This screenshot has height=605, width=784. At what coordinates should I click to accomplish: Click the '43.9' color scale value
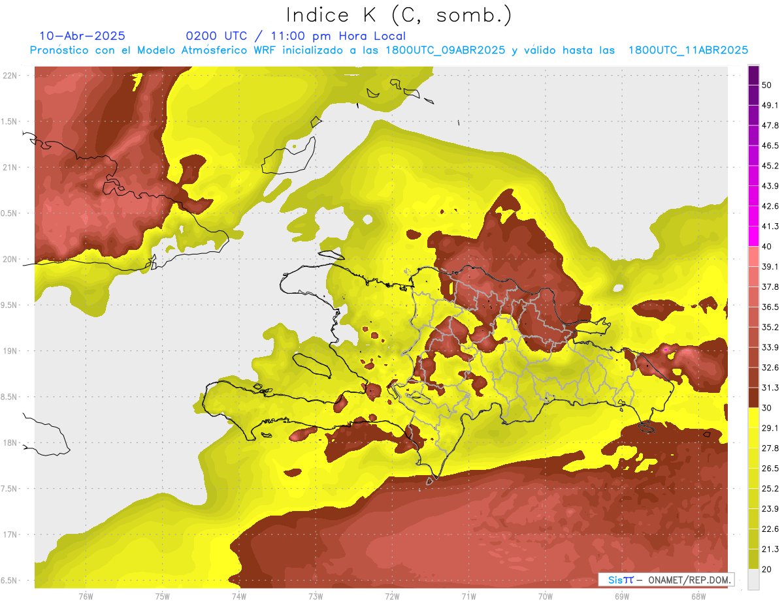point(770,186)
